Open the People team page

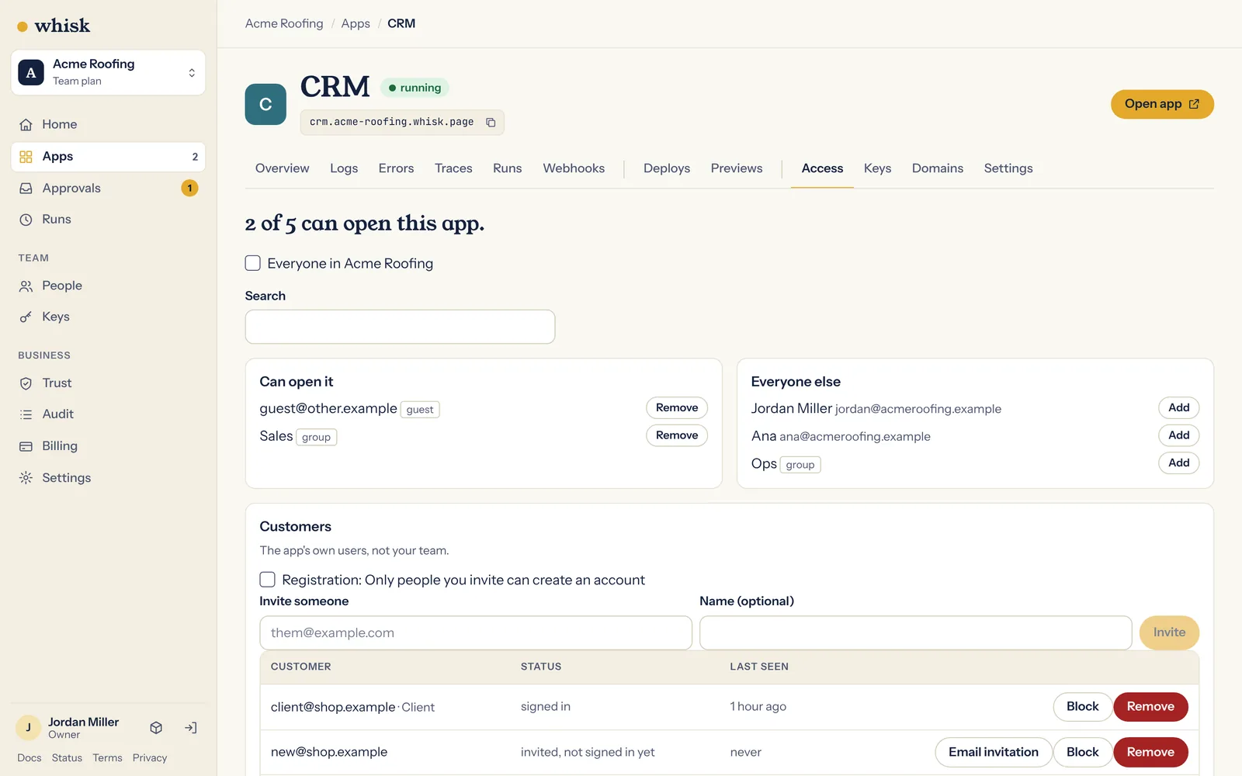click(x=108, y=286)
